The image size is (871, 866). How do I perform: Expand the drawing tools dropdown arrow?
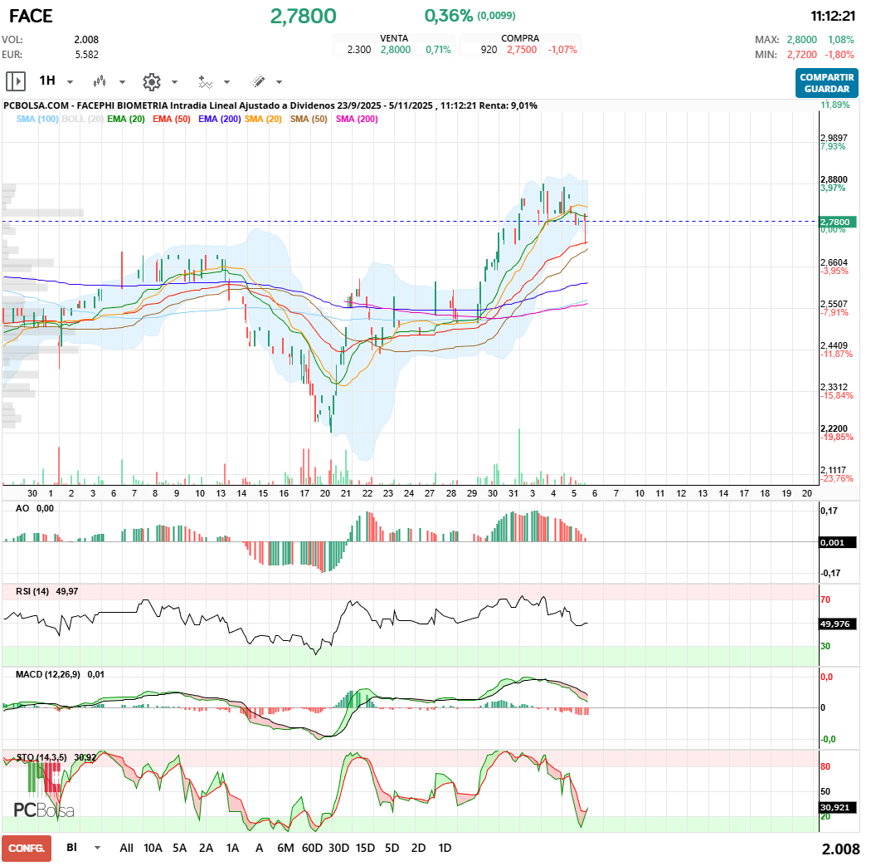point(278,82)
